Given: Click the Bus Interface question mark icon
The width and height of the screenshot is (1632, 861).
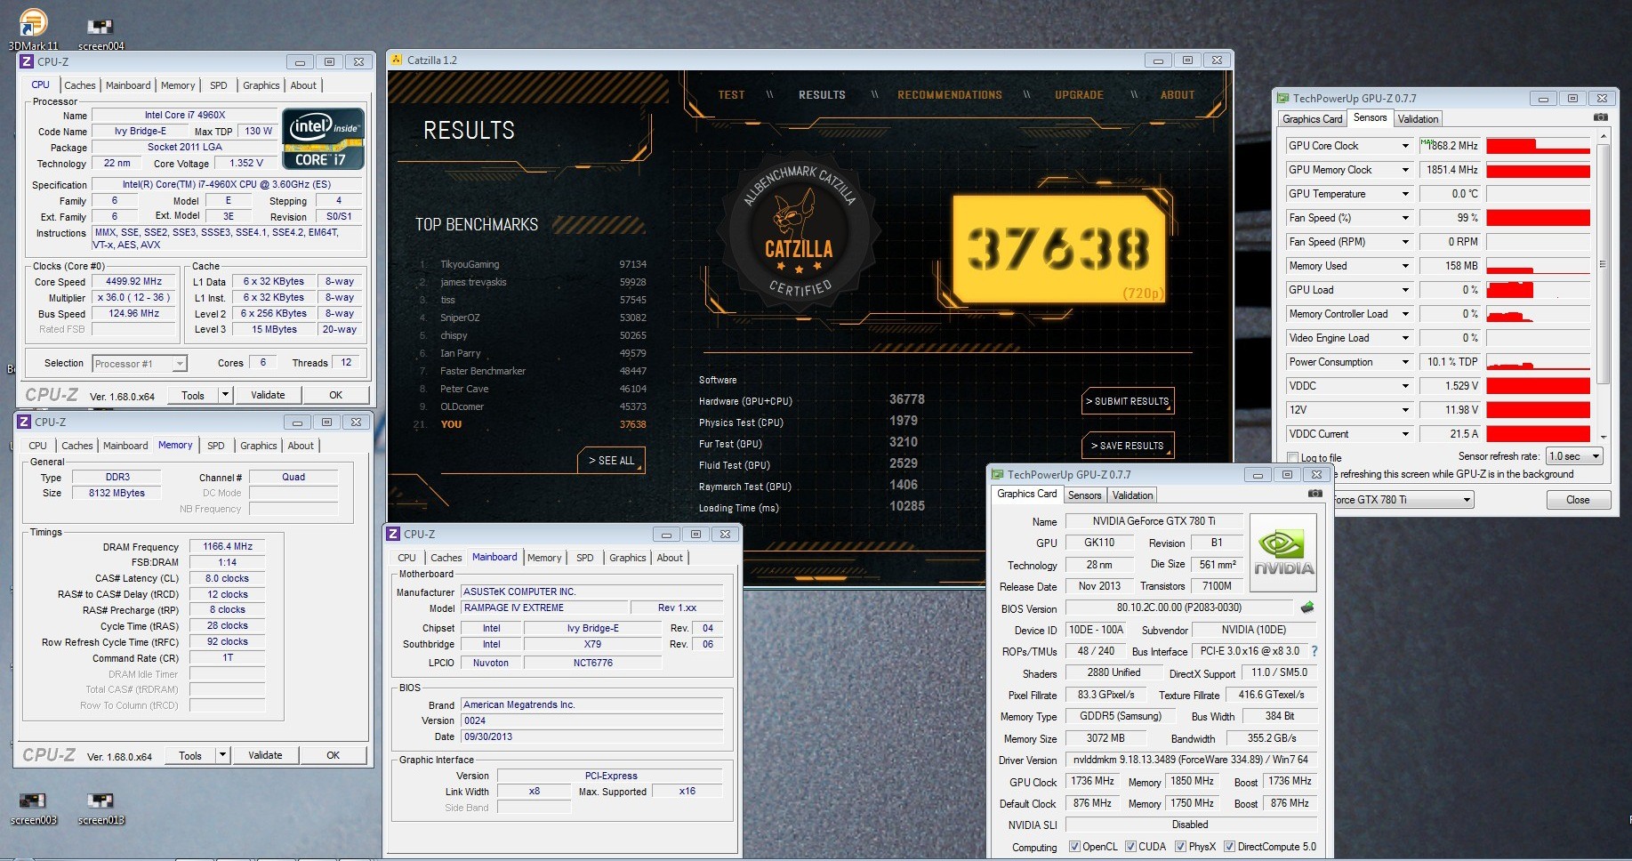Looking at the screenshot, I should click(x=1314, y=651).
